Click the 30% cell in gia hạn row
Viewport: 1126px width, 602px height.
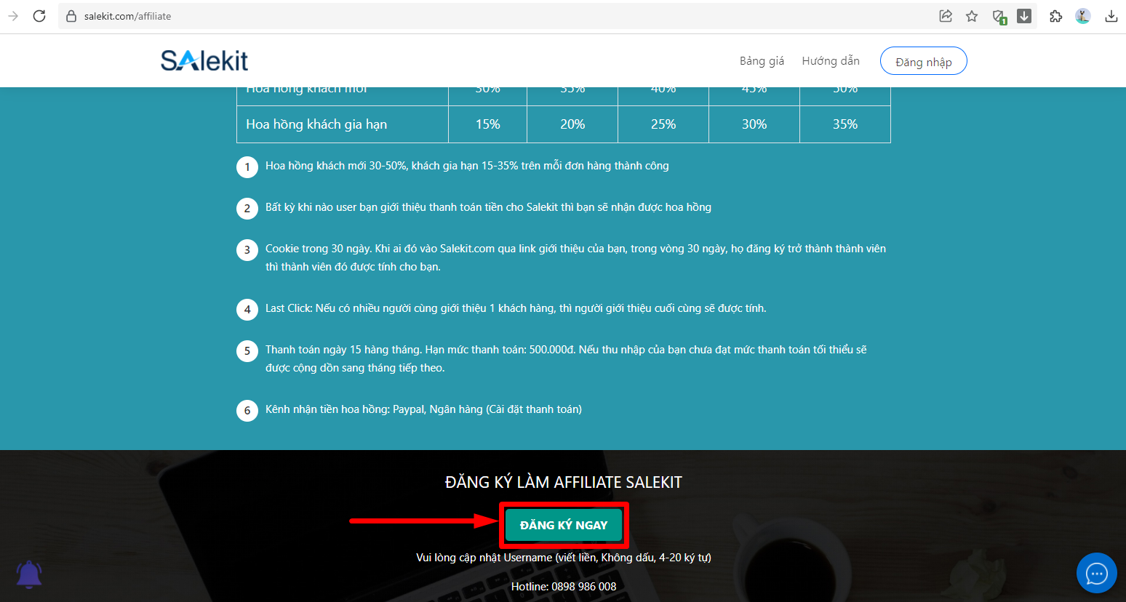point(754,124)
